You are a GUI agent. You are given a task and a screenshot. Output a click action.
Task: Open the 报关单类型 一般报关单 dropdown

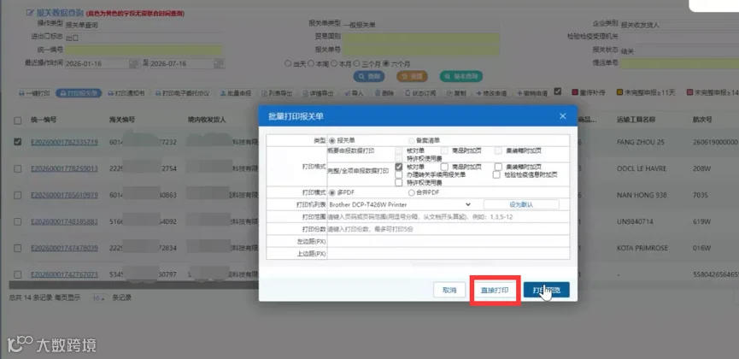click(421, 25)
